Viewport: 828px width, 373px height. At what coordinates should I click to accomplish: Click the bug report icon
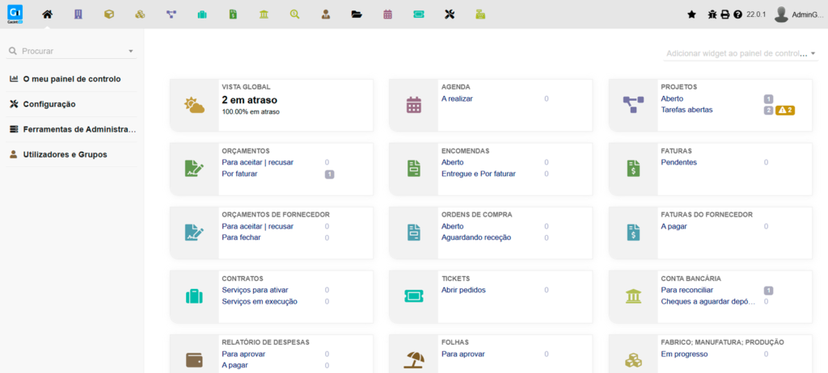click(712, 15)
